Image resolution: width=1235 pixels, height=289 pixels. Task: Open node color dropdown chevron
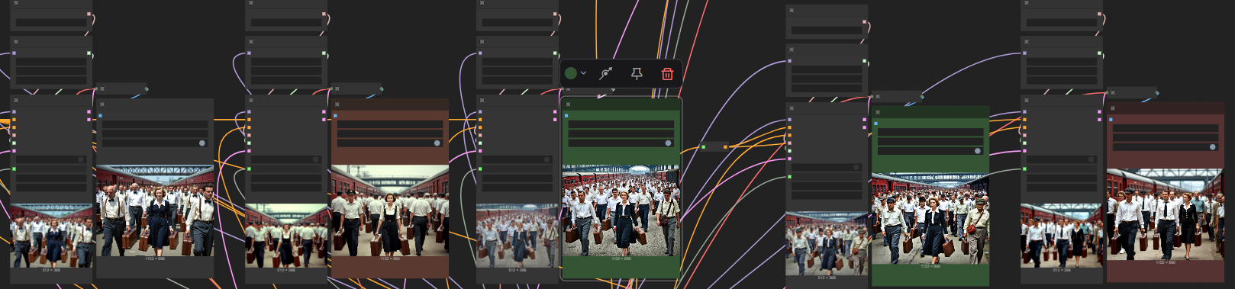click(x=583, y=73)
